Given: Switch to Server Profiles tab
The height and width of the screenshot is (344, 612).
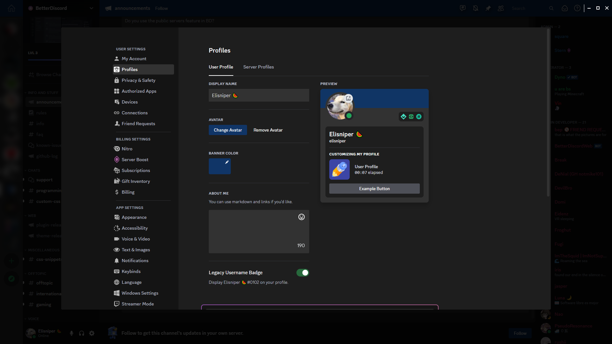Looking at the screenshot, I should coord(258,67).
